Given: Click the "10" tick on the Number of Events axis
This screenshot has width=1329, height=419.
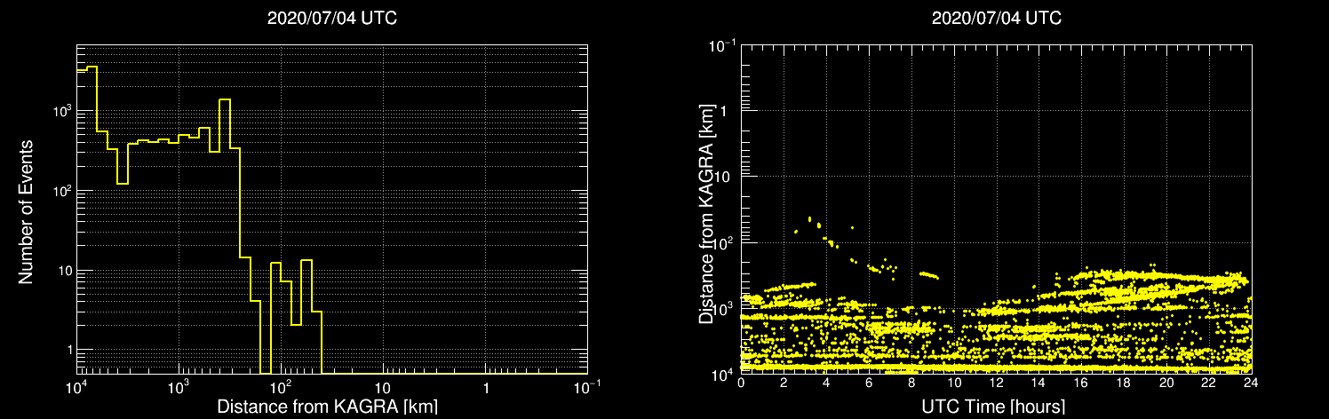Looking at the screenshot, I should tap(65, 270).
